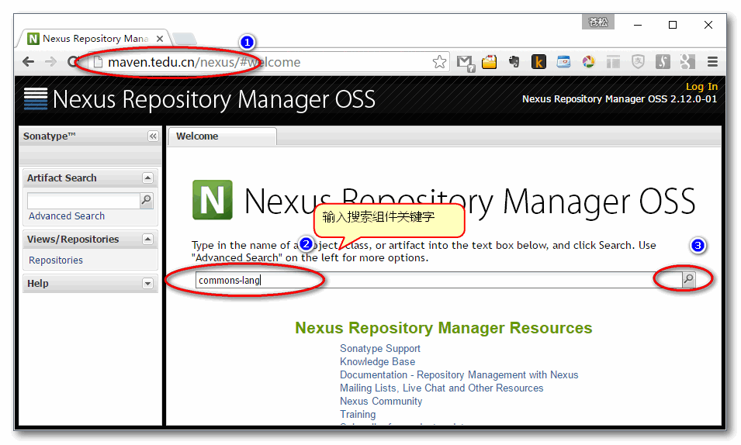
Task: Click the Sonatype panel title
Action: coord(49,136)
